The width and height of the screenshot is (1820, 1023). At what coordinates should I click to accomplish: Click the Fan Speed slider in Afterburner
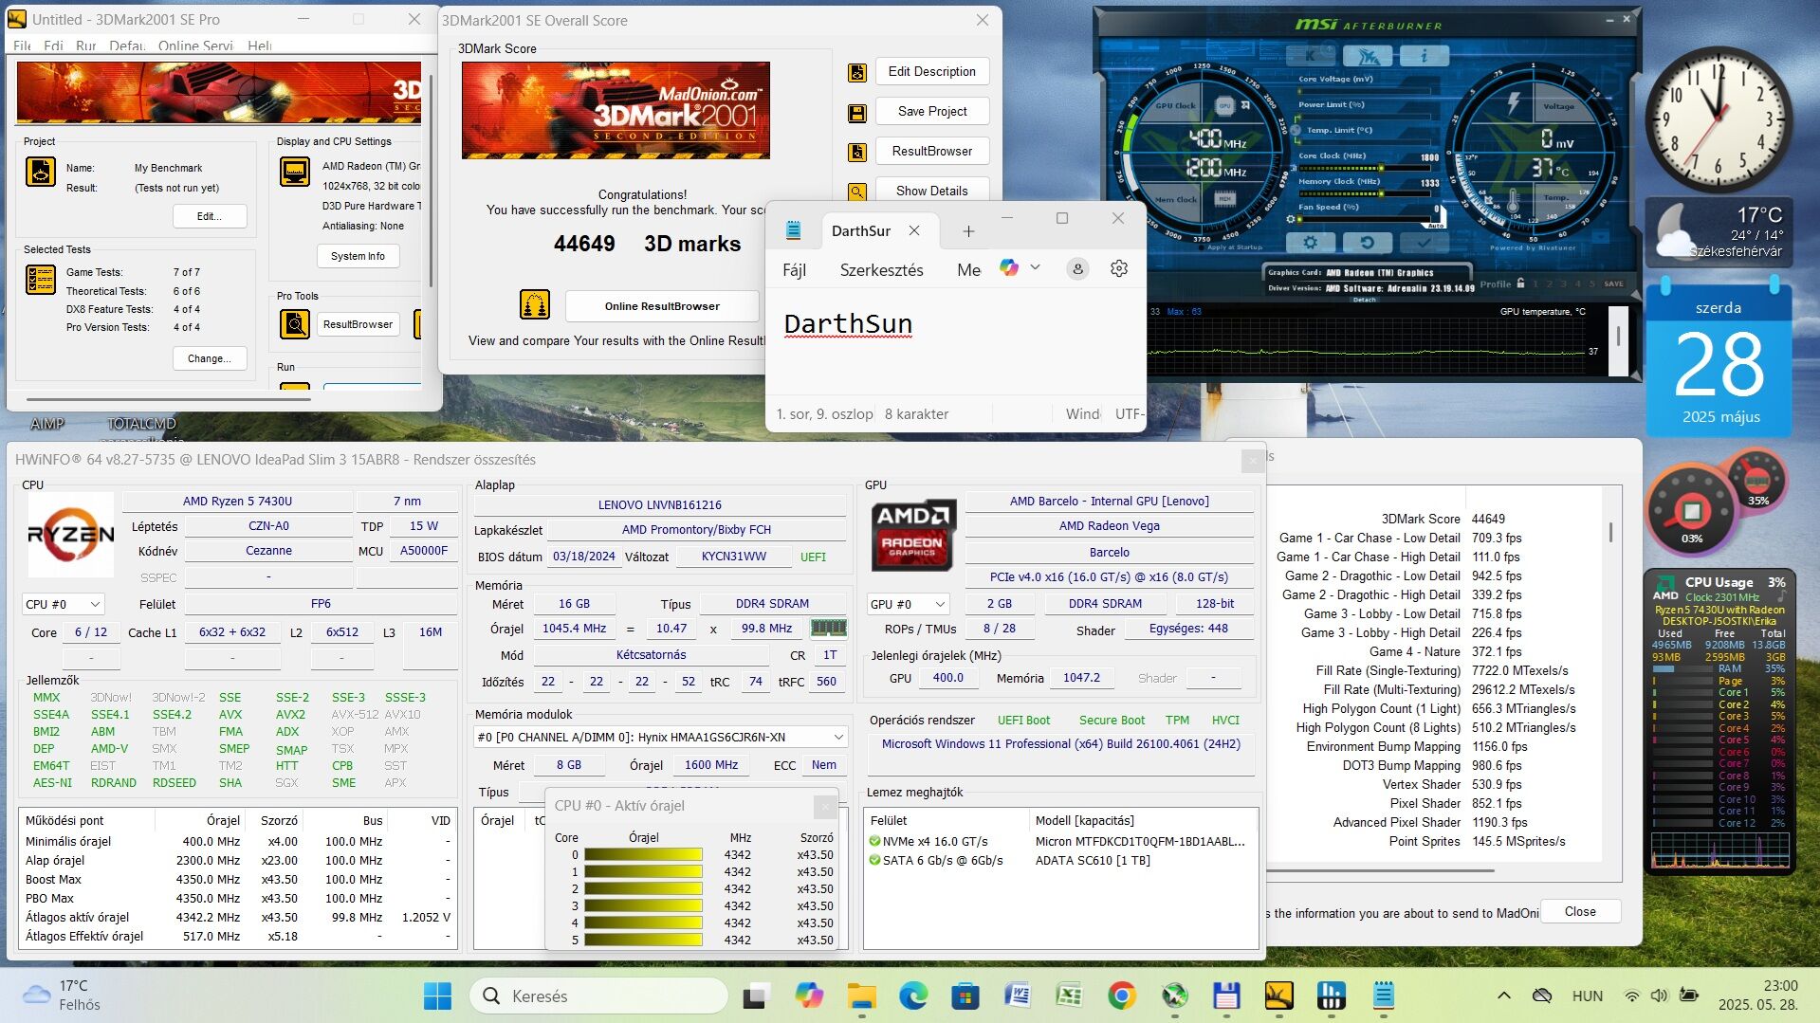click(x=1366, y=219)
